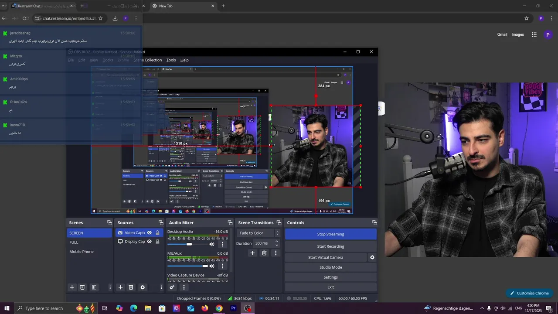Open the OBS Studio taskbar icon

pos(248,308)
